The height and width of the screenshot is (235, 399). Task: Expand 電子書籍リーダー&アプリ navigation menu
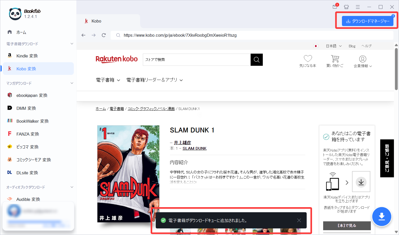(x=154, y=80)
